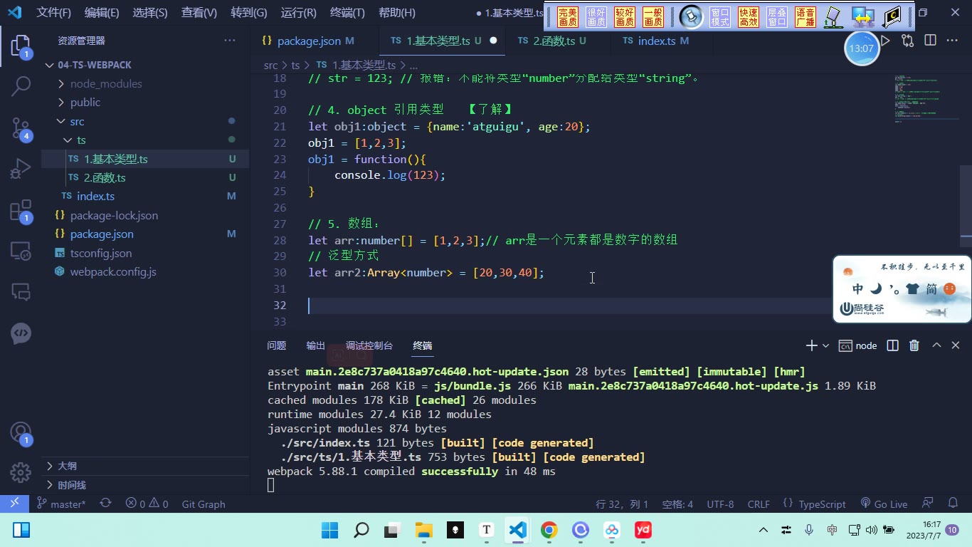
Task: Maximize panel size with chevron up
Action: [936, 345]
